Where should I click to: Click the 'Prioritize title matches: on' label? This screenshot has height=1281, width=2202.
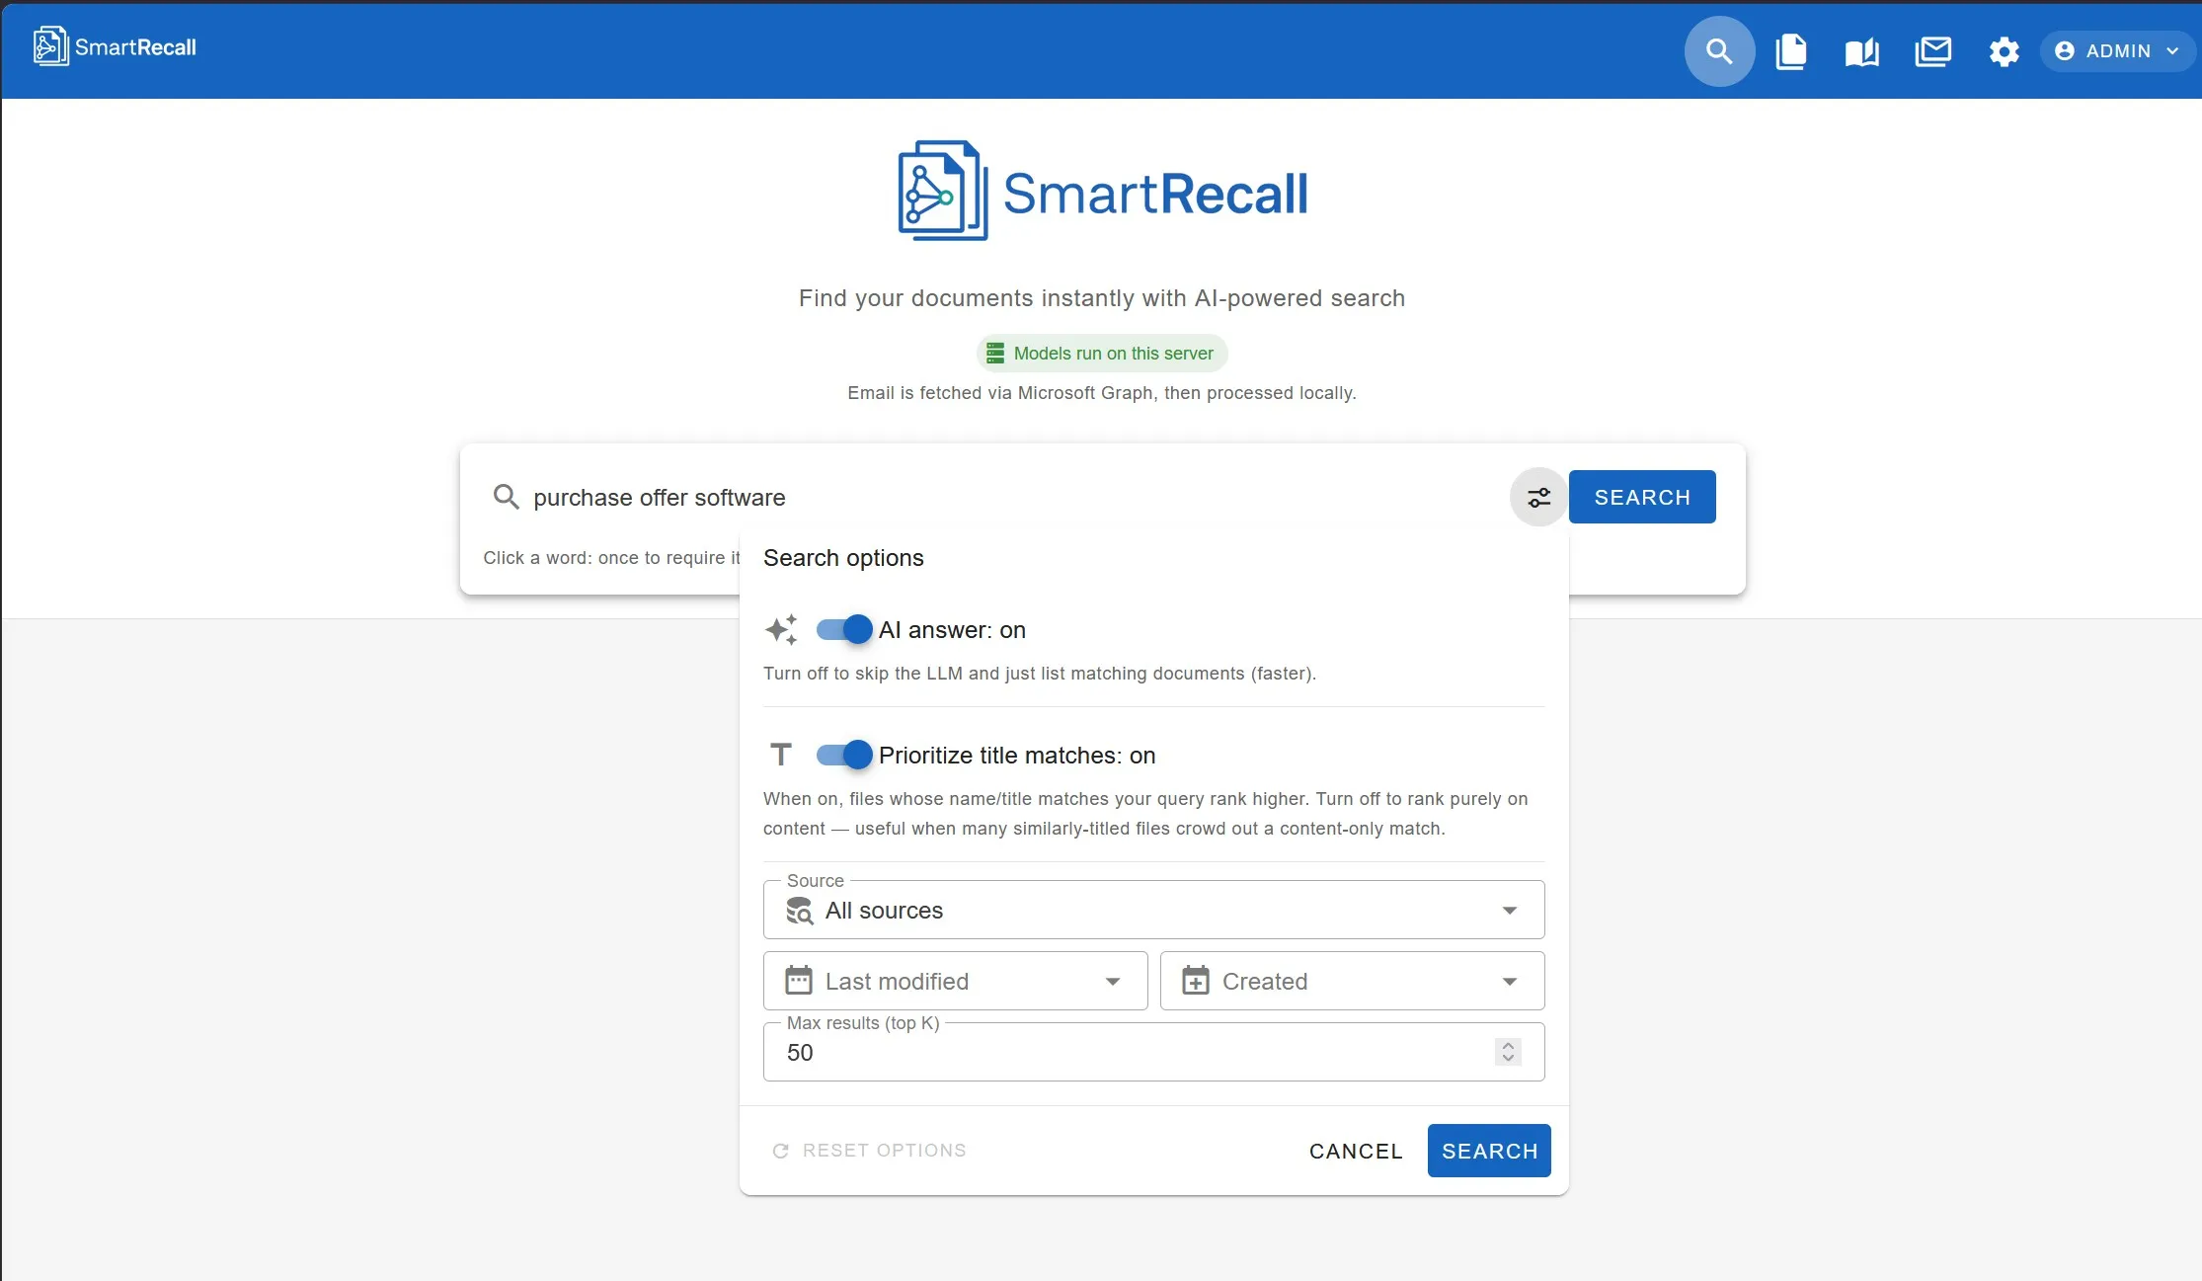(x=1017, y=755)
